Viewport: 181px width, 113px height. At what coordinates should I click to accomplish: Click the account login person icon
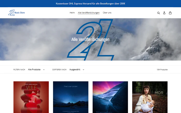click(164, 13)
